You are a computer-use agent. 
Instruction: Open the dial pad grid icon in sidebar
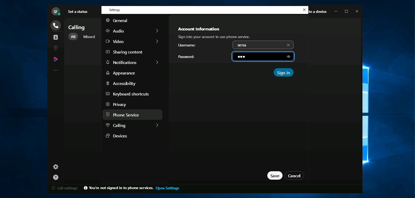click(x=56, y=48)
